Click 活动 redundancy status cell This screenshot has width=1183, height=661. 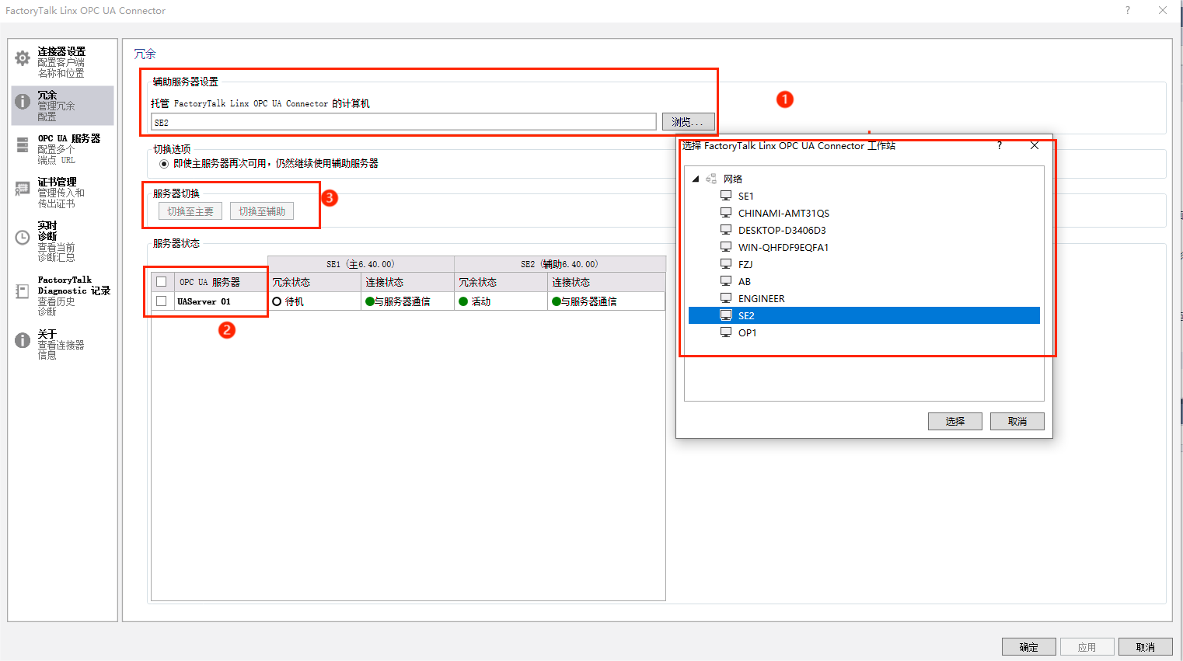point(501,301)
